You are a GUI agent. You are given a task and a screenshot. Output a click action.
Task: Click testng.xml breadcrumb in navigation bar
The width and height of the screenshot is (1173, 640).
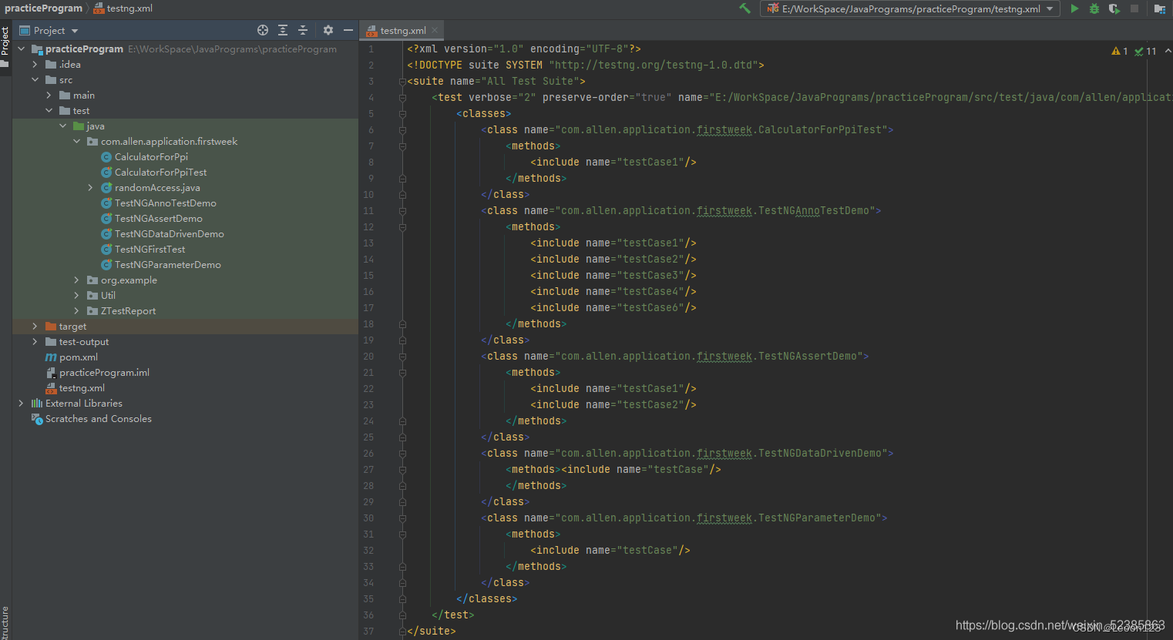point(123,8)
